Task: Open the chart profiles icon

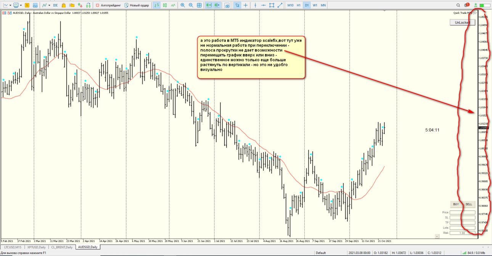Action: tap(16, 5)
